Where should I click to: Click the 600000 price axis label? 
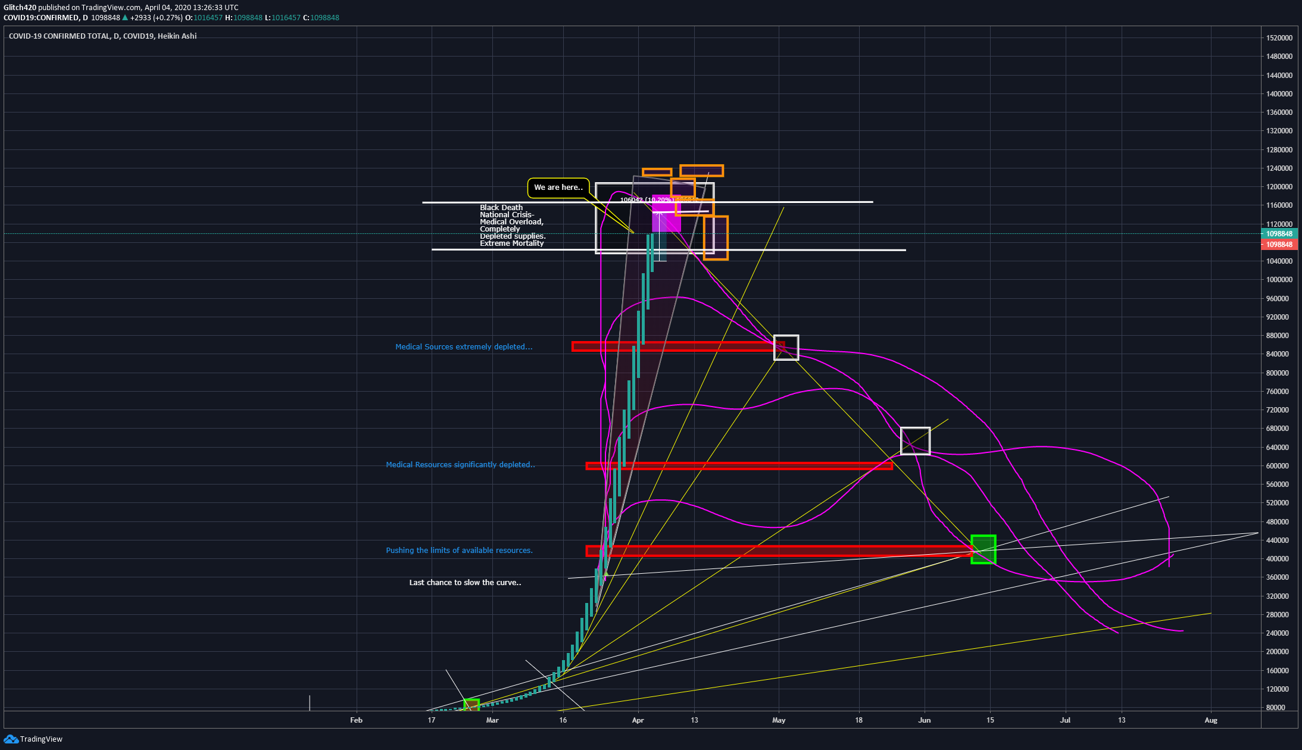(x=1278, y=466)
